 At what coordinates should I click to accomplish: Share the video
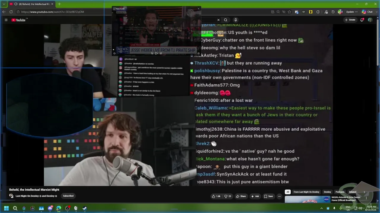coord(241,196)
